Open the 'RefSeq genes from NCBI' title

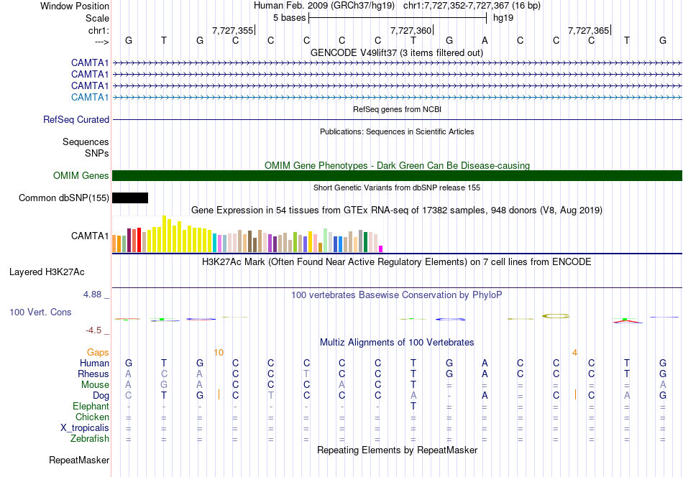397,109
